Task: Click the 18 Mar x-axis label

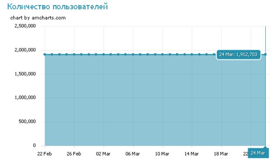Action: (221, 153)
